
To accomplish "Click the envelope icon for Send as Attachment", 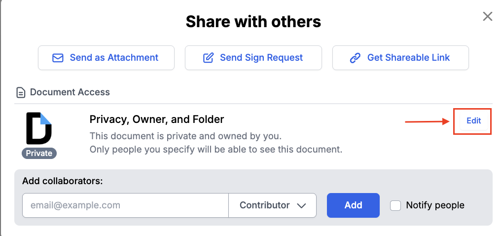I will click(x=58, y=58).
